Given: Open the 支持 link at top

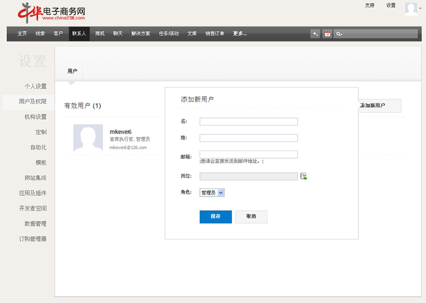Looking at the screenshot, I should click(x=369, y=5).
